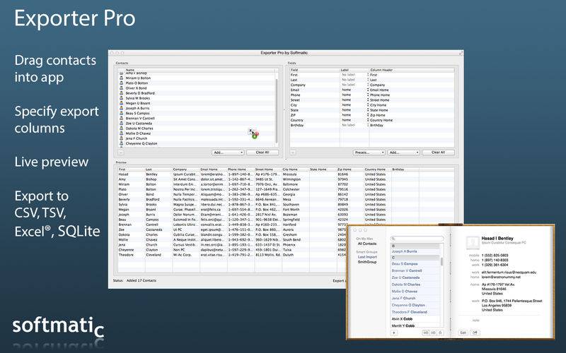Click the home email lorem@eratnonummy.net

[501, 277]
